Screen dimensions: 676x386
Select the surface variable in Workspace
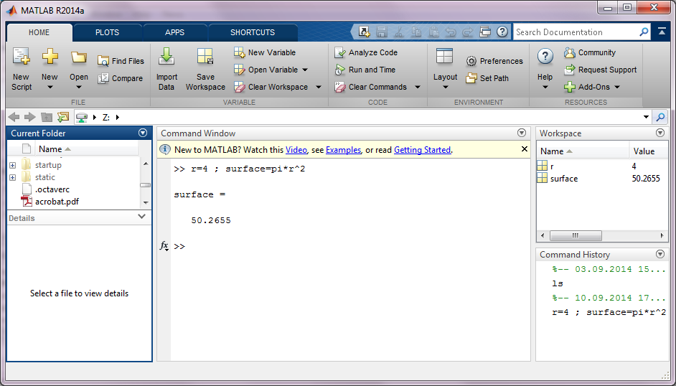(x=563, y=179)
